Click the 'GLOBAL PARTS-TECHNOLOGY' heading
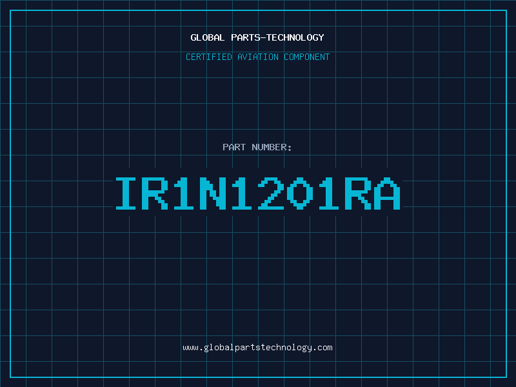The width and height of the screenshot is (516, 387). pos(257,37)
